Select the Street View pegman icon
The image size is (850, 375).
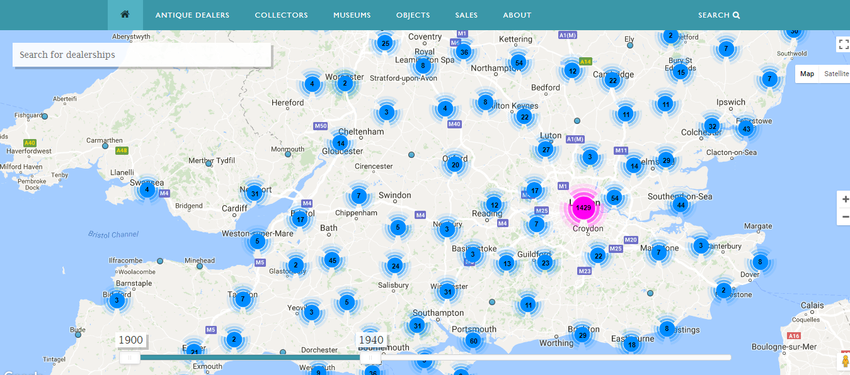pyautogui.click(x=843, y=362)
